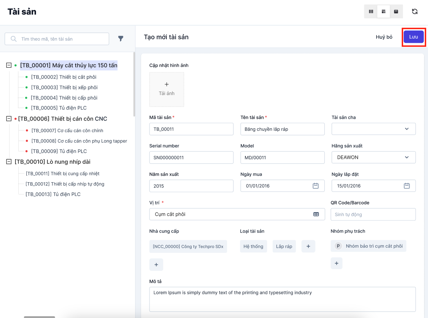Open the asset filter funnel icon

point(121,39)
